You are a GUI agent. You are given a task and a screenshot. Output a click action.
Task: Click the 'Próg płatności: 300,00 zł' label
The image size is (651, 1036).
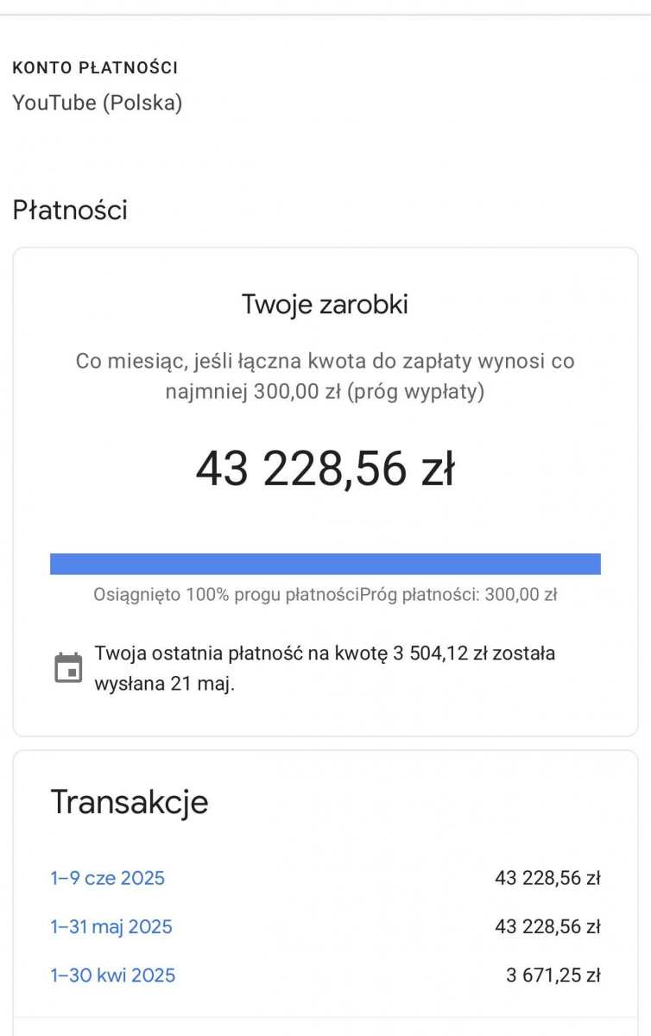[458, 595]
